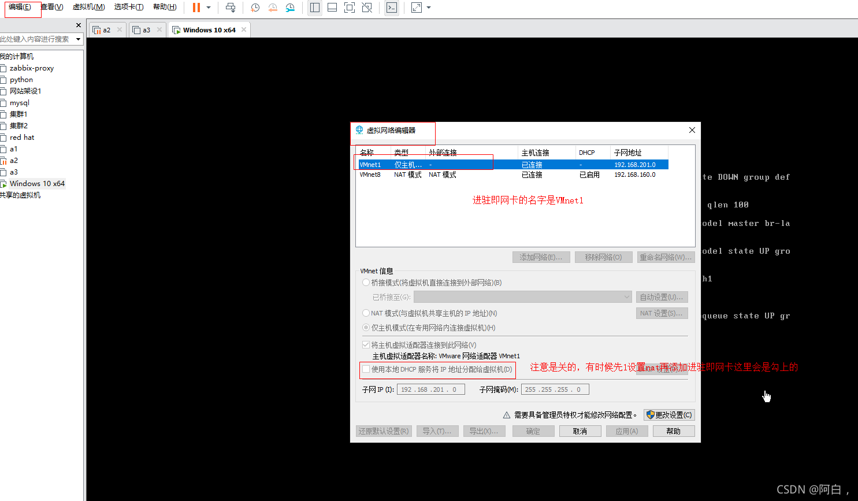The width and height of the screenshot is (858, 501).
Task: Select 集群1 in the library
Action: pos(18,114)
